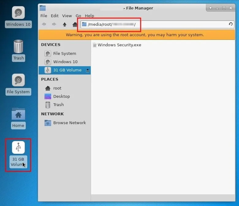The image size is (239, 206).
Task: Open the Edit menu
Action: click(x=55, y=16)
